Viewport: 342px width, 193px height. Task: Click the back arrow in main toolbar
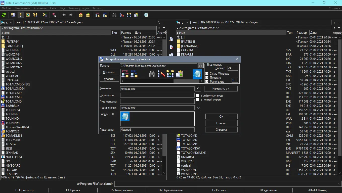[64, 15]
